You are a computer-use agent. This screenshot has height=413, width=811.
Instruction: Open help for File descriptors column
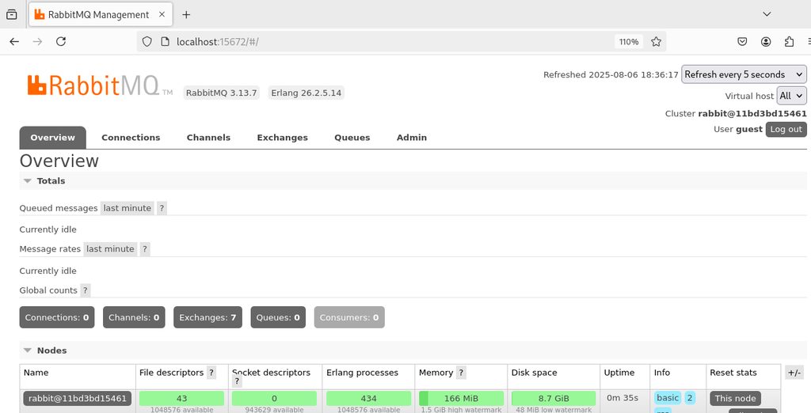211,373
